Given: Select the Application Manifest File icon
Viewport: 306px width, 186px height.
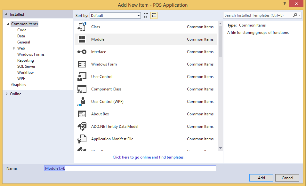Looking at the screenshot, I should pos(82,139).
